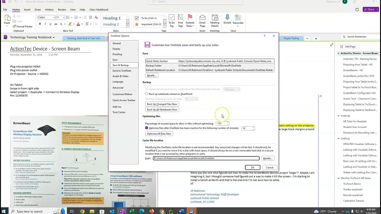Open Excel from the taskbar
The width and height of the screenshot is (381, 214).
click(132, 211)
